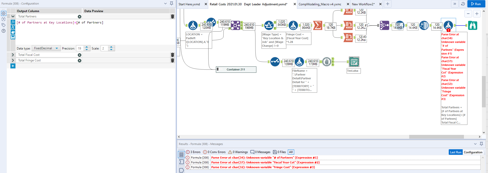
Task: Toggle the 0 Warnings results filter
Action: tap(238, 152)
